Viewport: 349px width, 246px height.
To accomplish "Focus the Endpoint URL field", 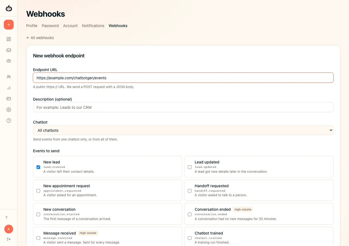I will tap(183, 78).
